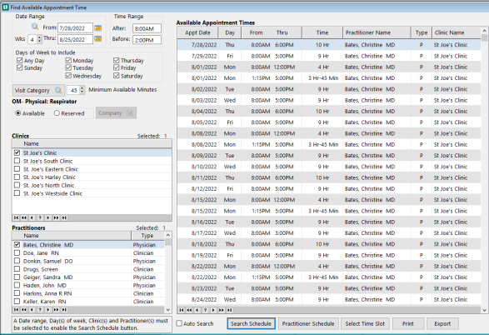Select the Available radio button
Viewport: 489px width, 335px height.
click(x=18, y=112)
